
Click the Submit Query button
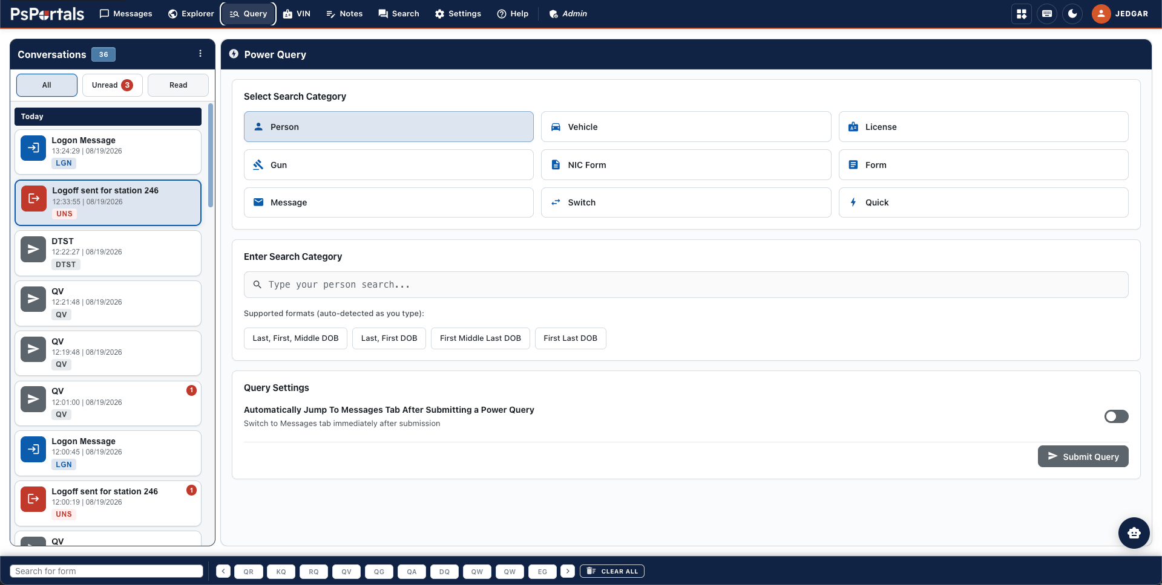(1083, 456)
